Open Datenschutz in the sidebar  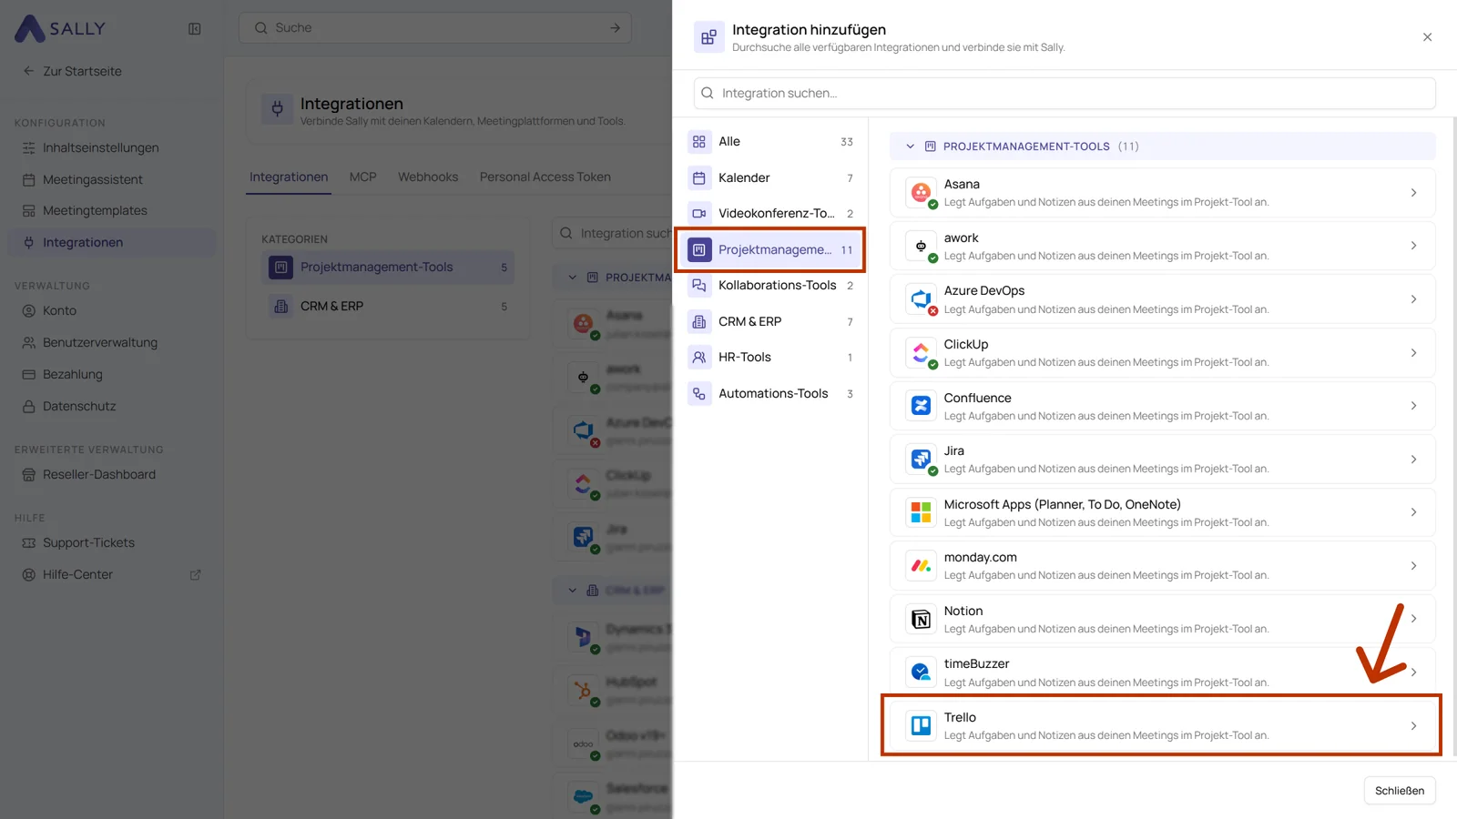[x=111, y=406]
